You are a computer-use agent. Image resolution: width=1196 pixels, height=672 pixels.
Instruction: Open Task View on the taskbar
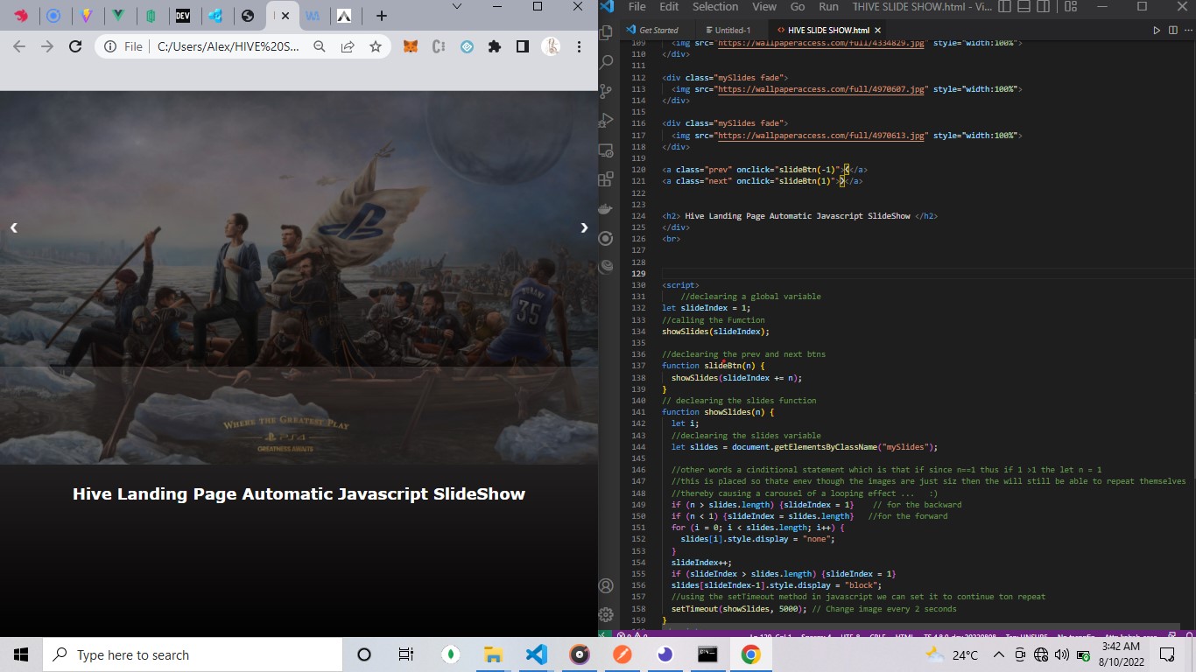pyautogui.click(x=405, y=654)
